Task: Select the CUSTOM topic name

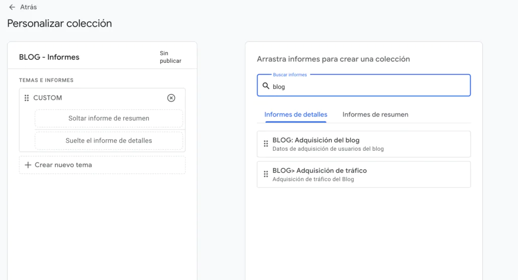Action: pyautogui.click(x=48, y=98)
